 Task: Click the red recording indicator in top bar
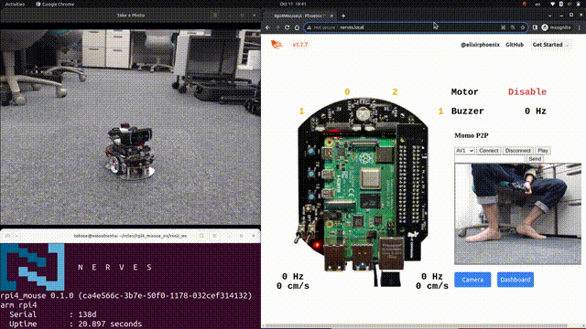(525, 4)
